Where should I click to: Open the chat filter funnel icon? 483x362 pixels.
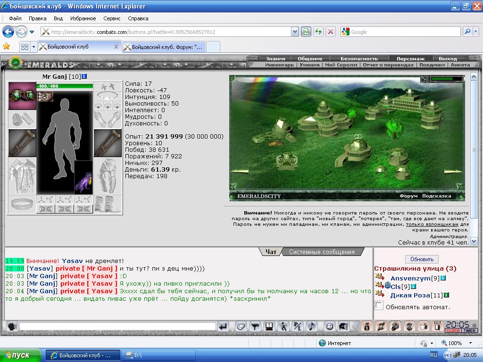(255, 326)
